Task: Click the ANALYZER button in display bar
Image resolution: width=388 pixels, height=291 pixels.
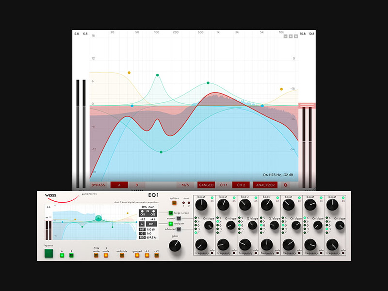Action: tap(265, 185)
